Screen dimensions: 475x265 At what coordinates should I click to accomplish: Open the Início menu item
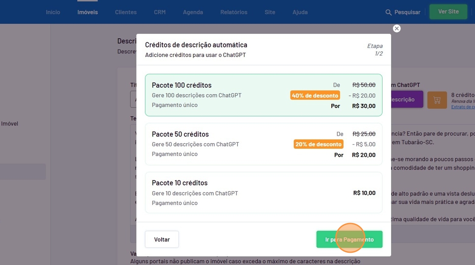53,12
